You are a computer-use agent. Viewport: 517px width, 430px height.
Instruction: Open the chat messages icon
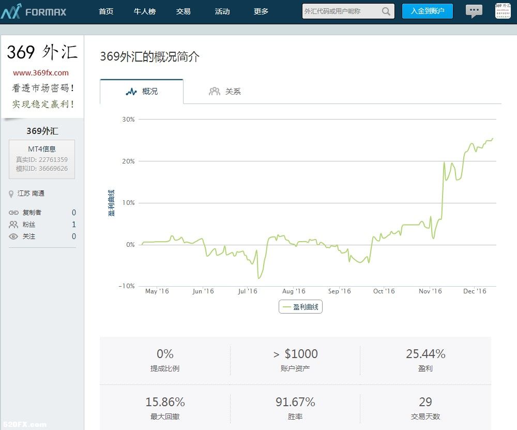[474, 11]
